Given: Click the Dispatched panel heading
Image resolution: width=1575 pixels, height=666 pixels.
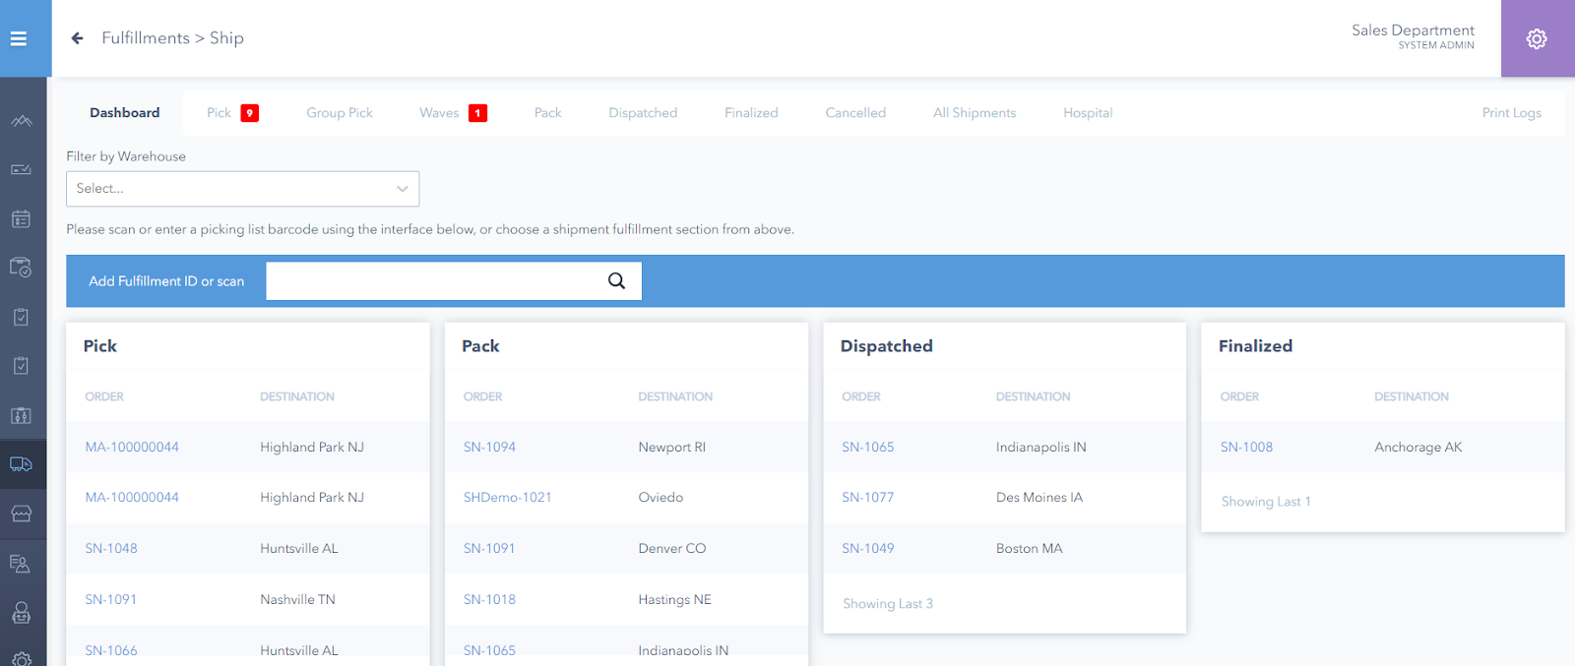Looking at the screenshot, I should pos(887,346).
